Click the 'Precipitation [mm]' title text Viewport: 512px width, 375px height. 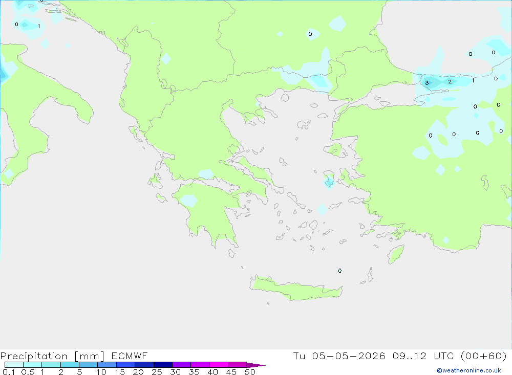click(52, 356)
